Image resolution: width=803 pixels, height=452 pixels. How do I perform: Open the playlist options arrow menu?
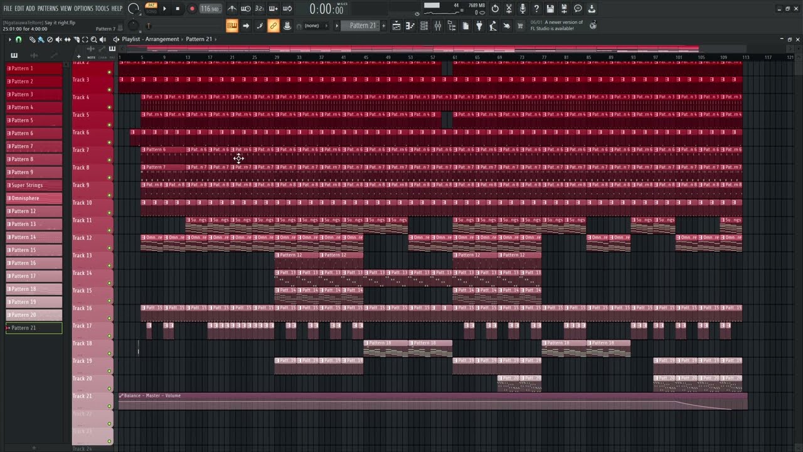click(x=9, y=39)
